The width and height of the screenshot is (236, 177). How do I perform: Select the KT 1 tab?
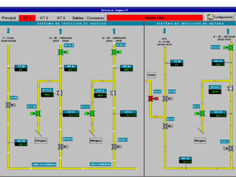27,18
